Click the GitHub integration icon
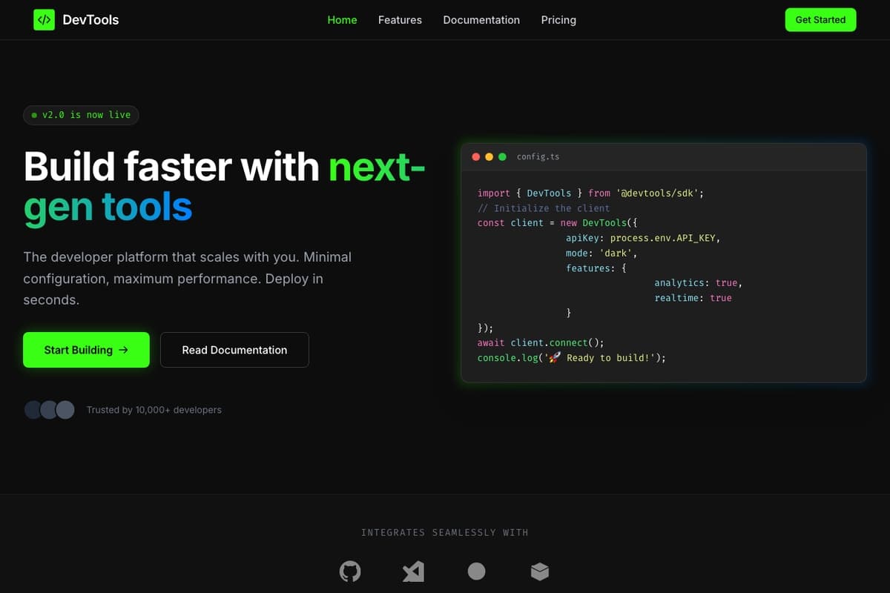This screenshot has width=890, height=593. (x=350, y=571)
